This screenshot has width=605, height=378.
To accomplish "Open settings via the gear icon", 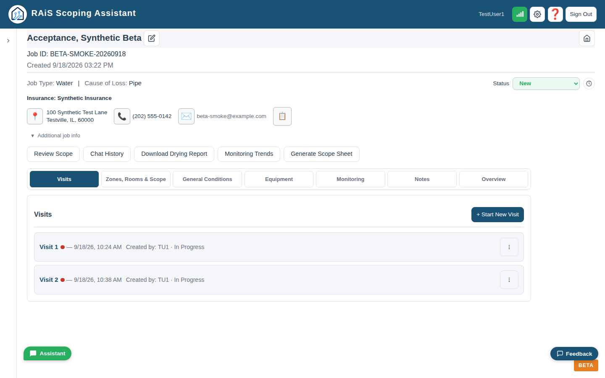I will point(537,14).
